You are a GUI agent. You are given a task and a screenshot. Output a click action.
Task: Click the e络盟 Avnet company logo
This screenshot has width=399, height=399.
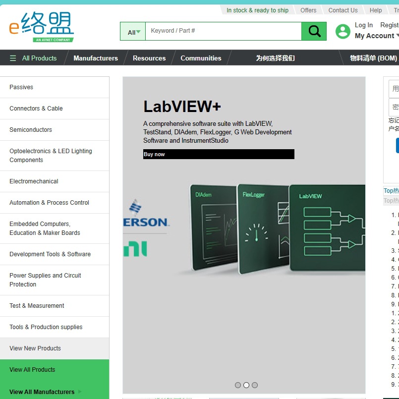tap(42, 27)
